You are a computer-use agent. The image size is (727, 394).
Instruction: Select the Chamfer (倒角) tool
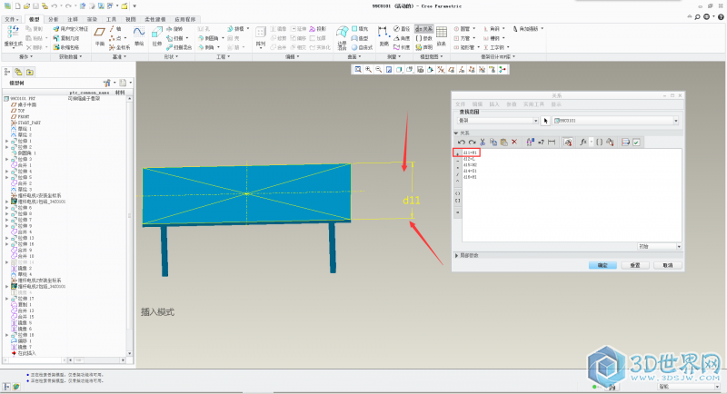coord(206,47)
